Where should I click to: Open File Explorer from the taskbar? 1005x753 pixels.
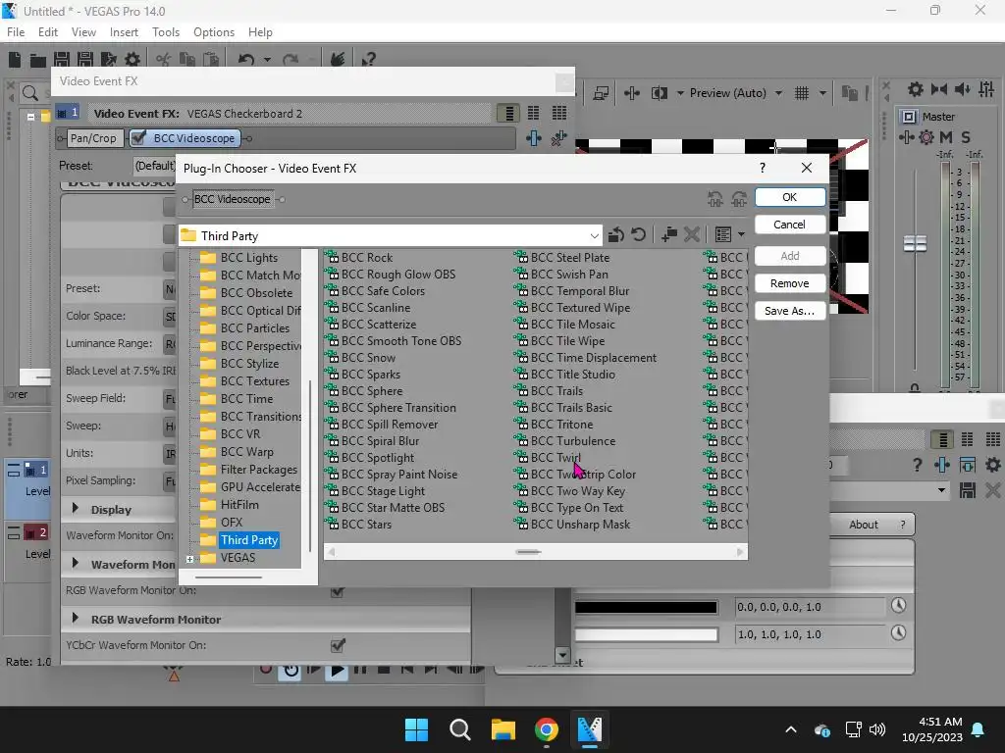[x=503, y=729]
